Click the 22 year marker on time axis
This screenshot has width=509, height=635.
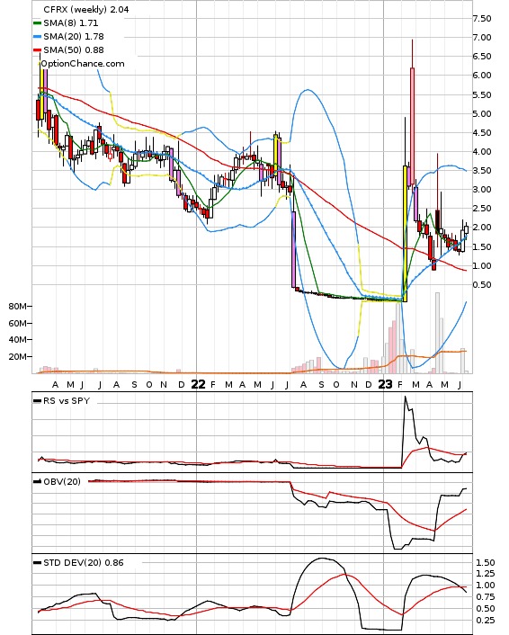tap(198, 384)
